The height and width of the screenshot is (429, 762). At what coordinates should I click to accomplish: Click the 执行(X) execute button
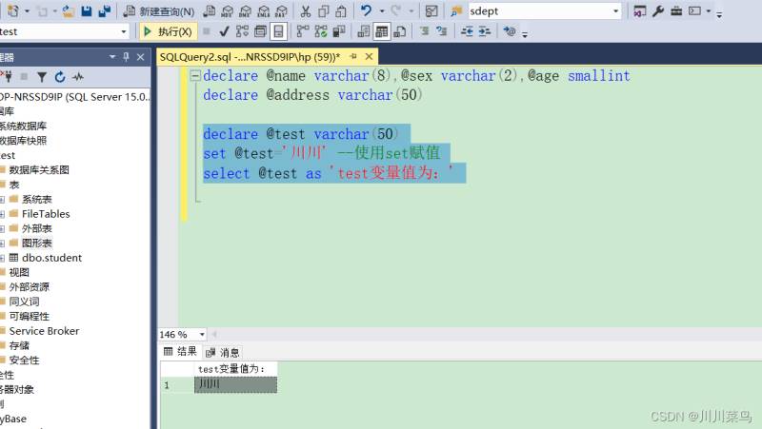(x=168, y=31)
